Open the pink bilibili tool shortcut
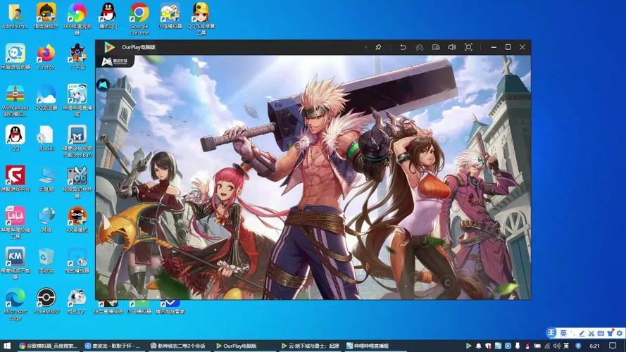 (x=15, y=222)
